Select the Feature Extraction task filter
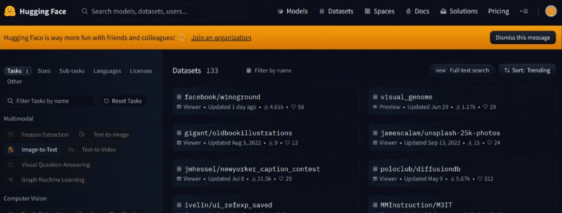This screenshot has width=562, height=213. pyautogui.click(x=38, y=134)
